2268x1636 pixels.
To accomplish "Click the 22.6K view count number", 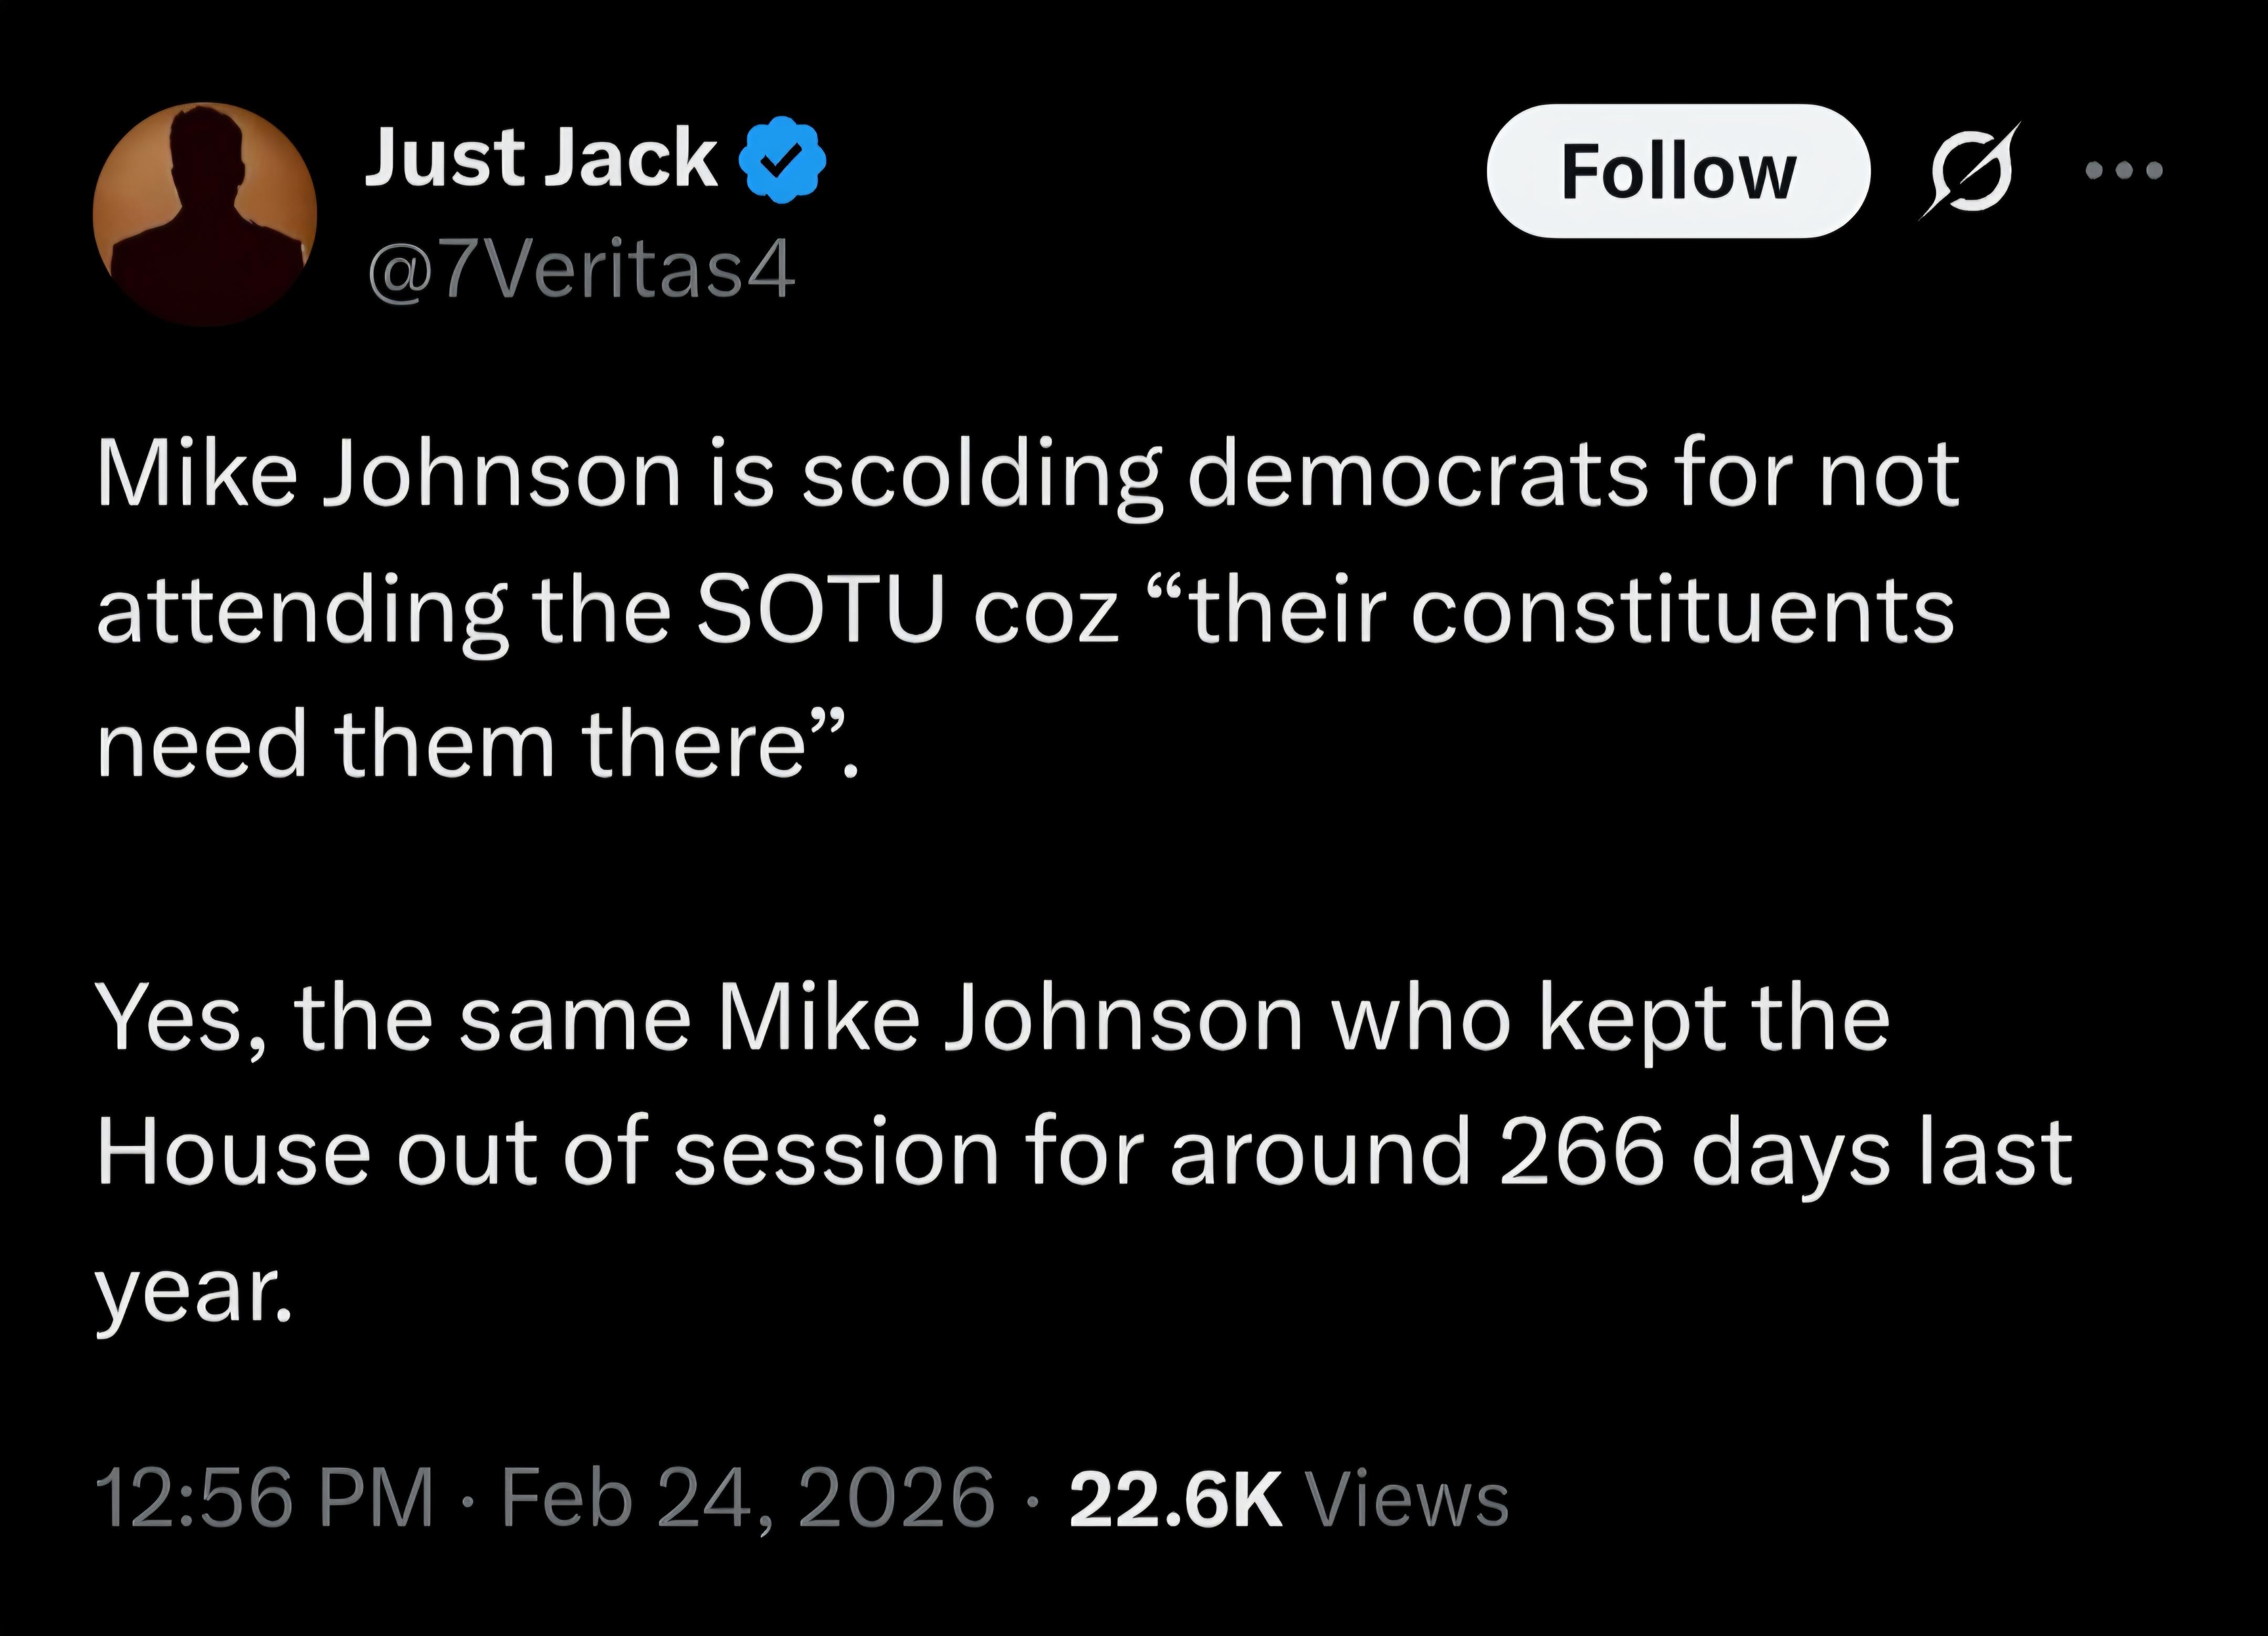I will tap(1175, 1498).
